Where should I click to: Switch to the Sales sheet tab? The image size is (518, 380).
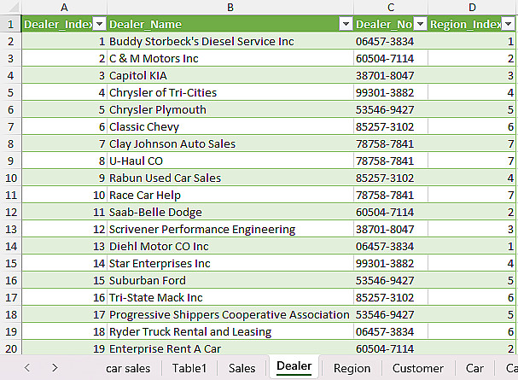(242, 368)
